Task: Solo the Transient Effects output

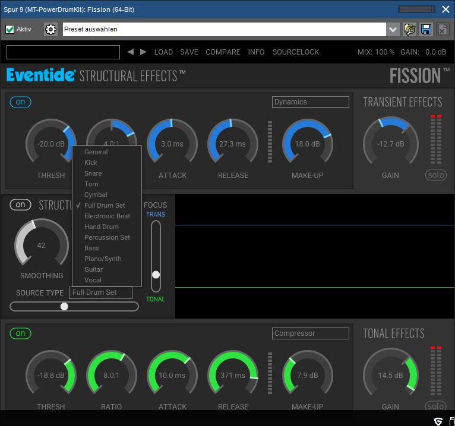Action: pyautogui.click(x=436, y=175)
